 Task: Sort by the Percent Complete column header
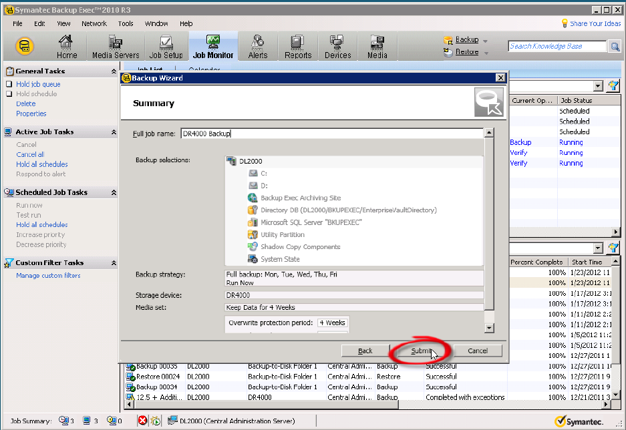pyautogui.click(x=537, y=262)
